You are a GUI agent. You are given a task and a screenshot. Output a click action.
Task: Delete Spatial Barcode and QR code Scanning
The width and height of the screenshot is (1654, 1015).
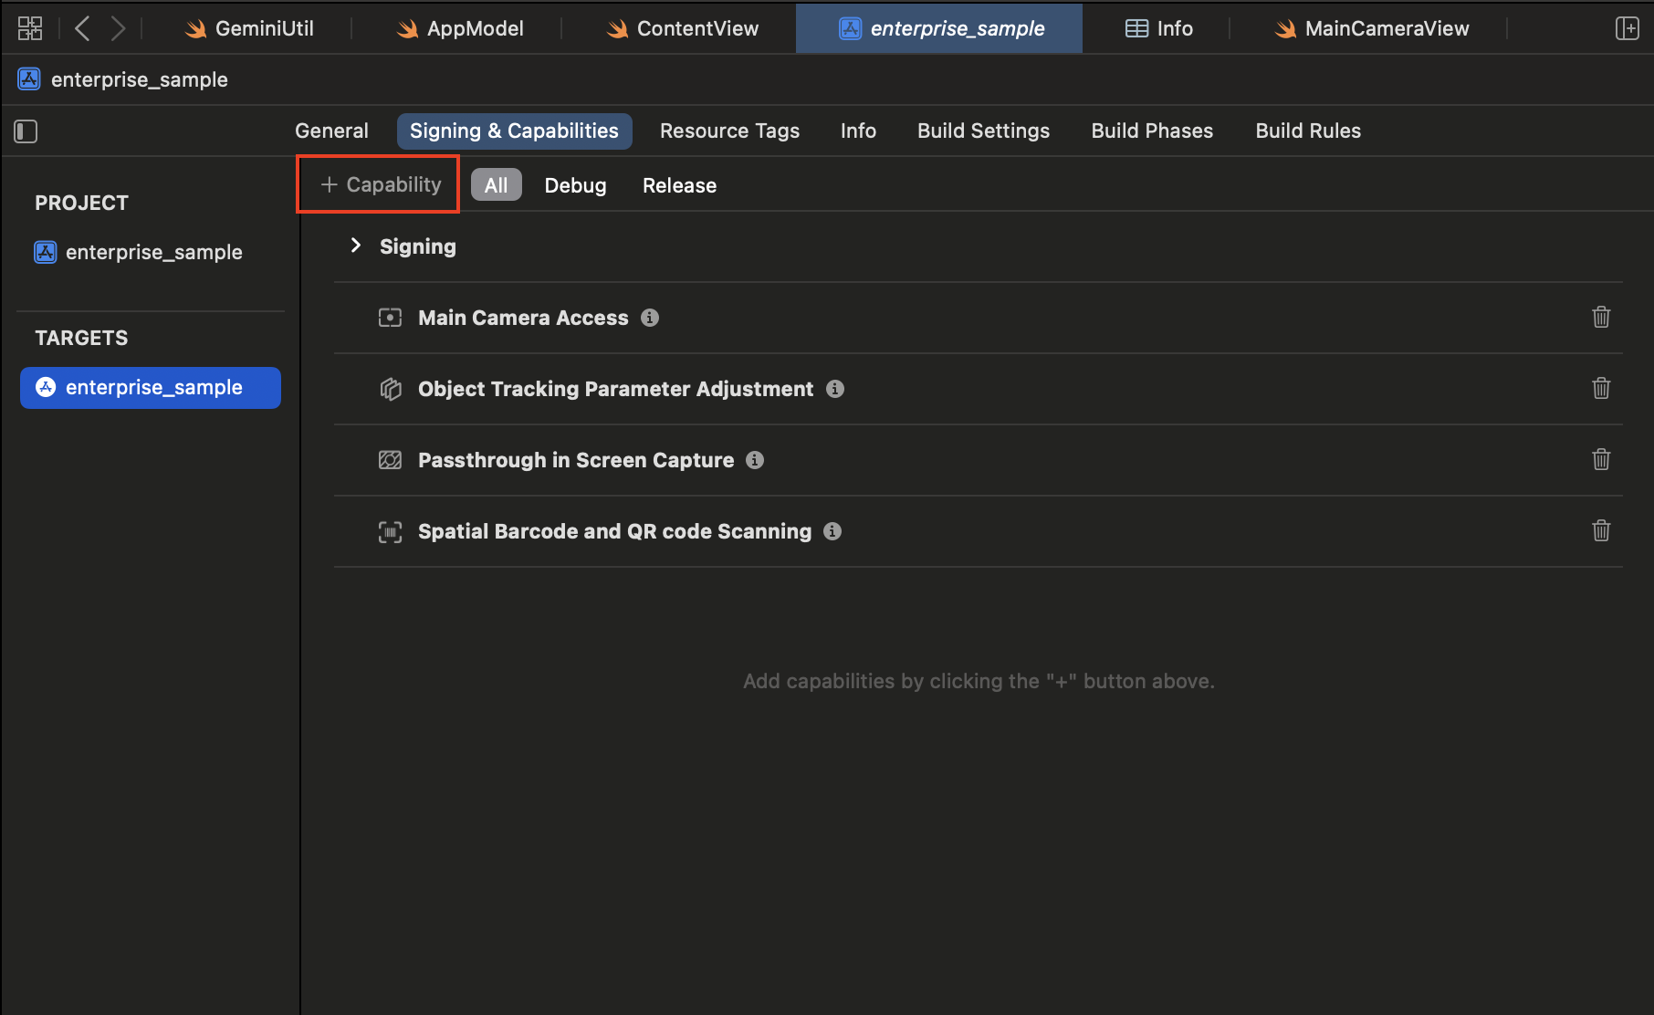tap(1601, 531)
